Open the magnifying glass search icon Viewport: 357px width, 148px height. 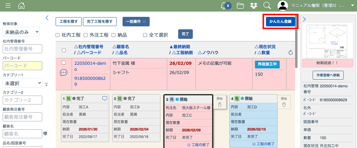(267, 6)
